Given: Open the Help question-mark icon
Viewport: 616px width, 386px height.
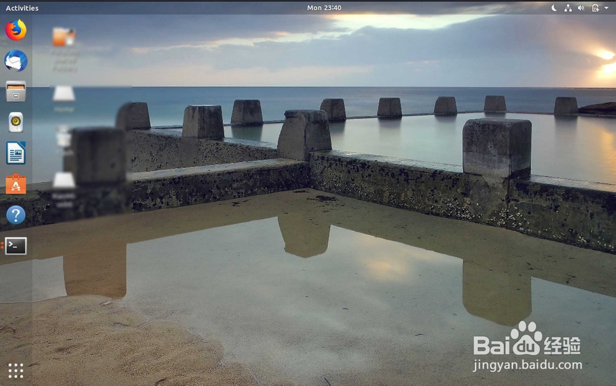Looking at the screenshot, I should point(16,215).
